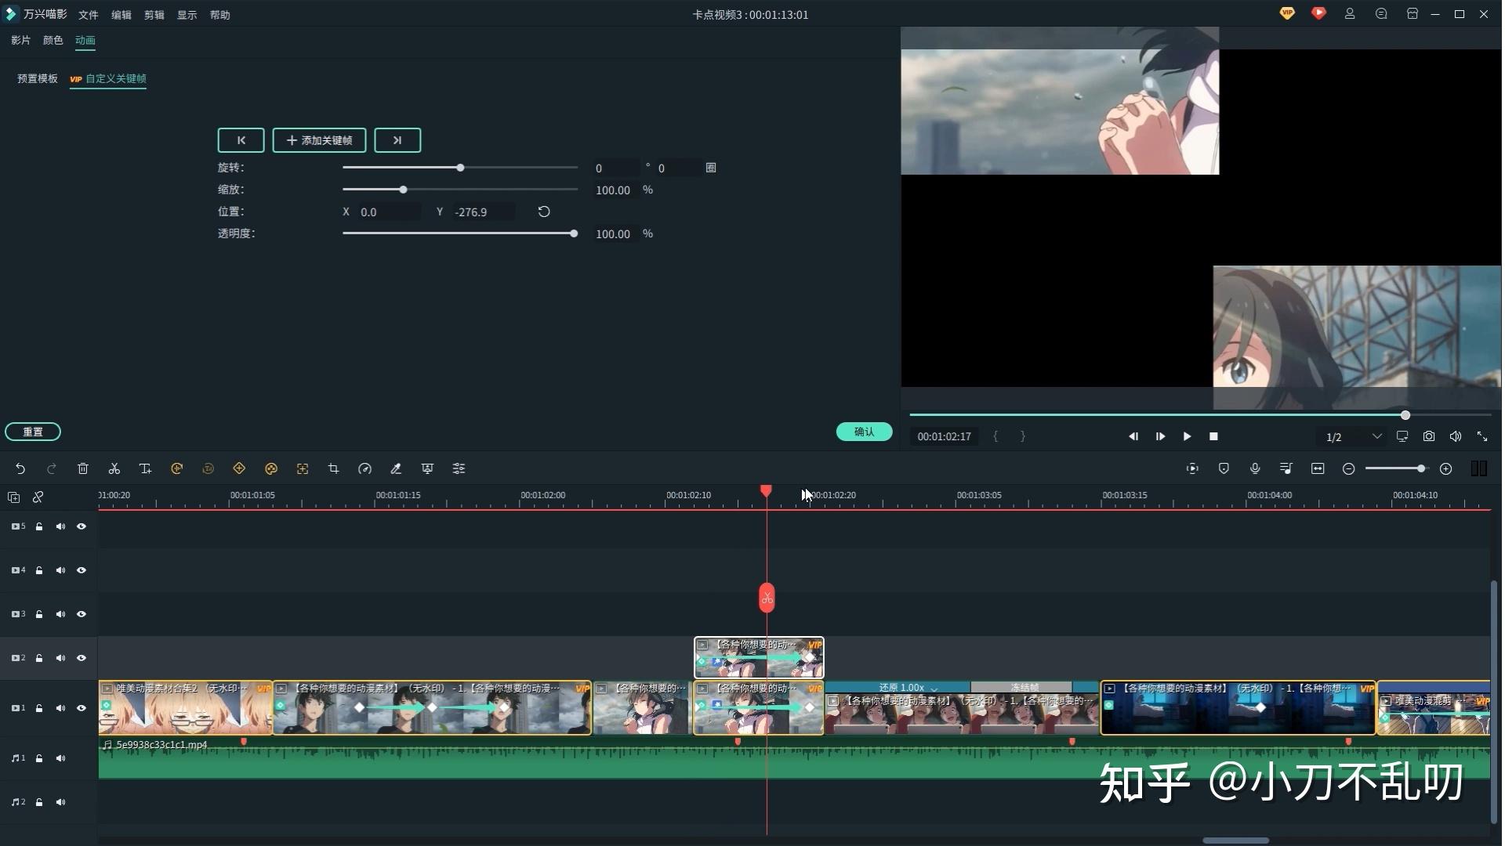Hide video track 2 with eye icon
The width and height of the screenshot is (1505, 846).
82,658
